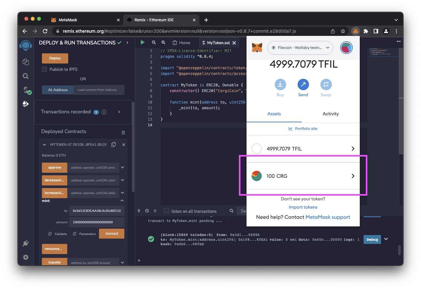The width and height of the screenshot is (421, 289).
Task: Expand decreaseAllowance function parameters
Action: point(122,180)
